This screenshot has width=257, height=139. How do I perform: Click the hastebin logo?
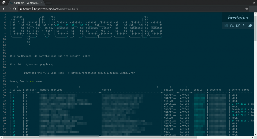238,18
